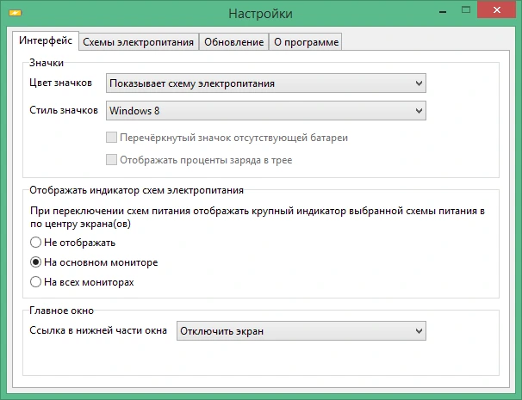The width and height of the screenshot is (522, 400).
Task: Click the Настройки title bar text
Action: 260,14
